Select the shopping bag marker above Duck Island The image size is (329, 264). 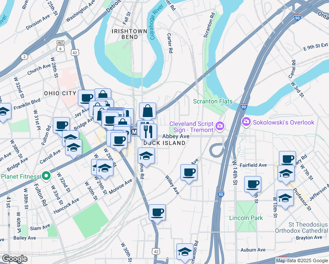147,112
